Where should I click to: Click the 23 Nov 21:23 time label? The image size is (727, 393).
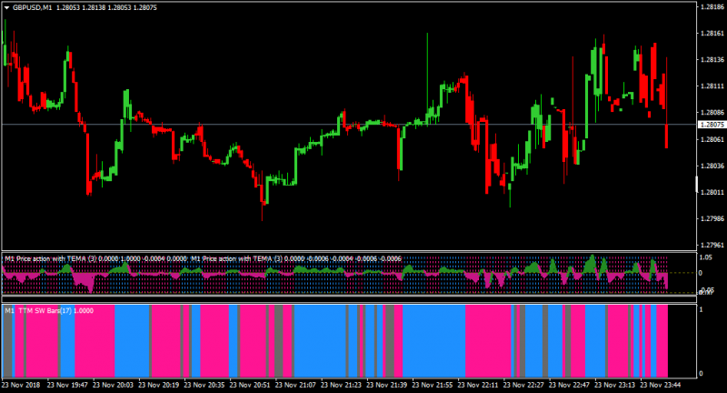click(342, 385)
